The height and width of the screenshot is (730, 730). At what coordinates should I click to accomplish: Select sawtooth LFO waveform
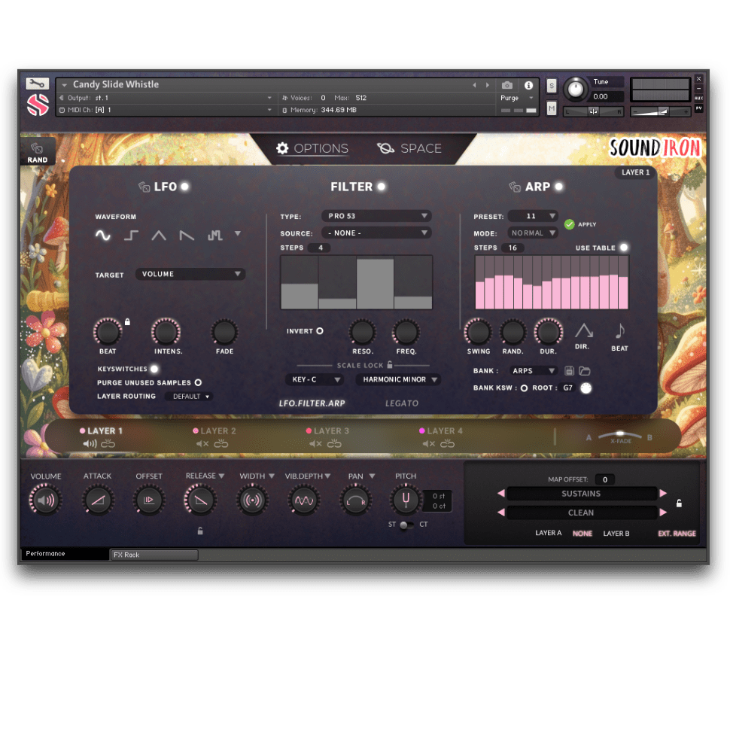click(187, 236)
